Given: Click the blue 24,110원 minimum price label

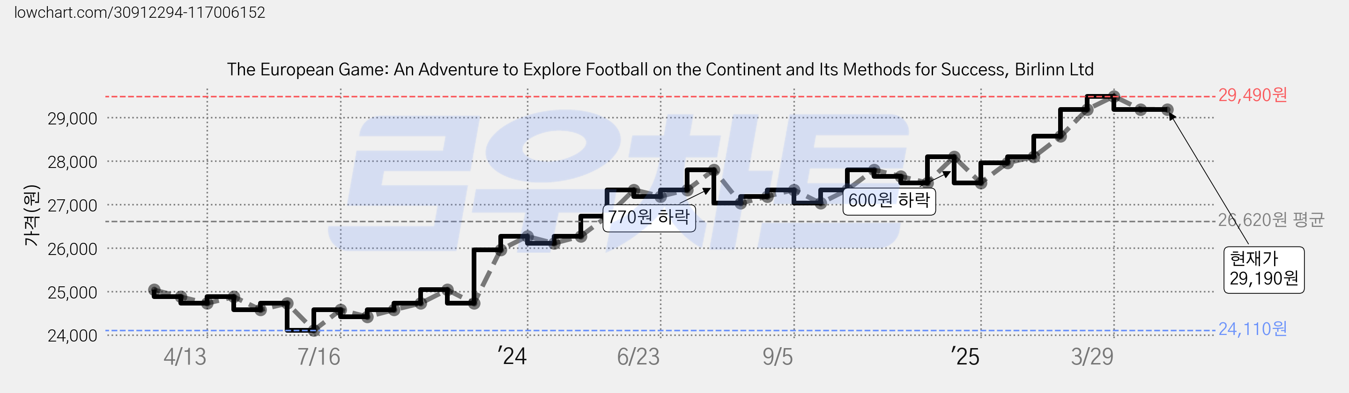Looking at the screenshot, I should click(x=1252, y=329).
